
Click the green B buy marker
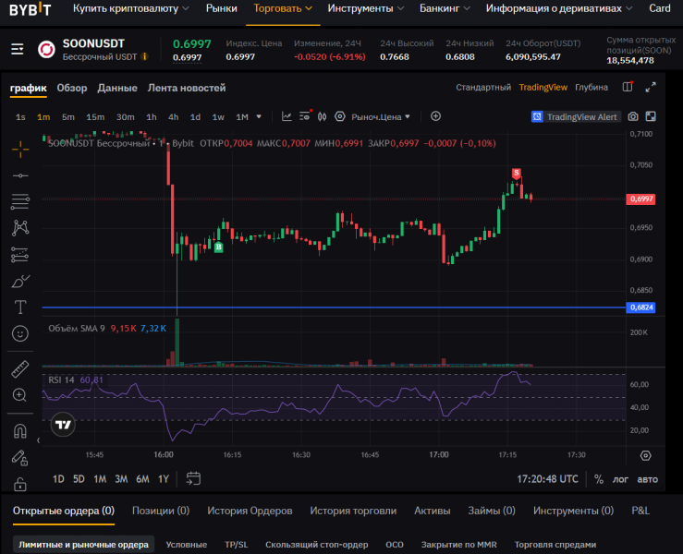pos(219,247)
